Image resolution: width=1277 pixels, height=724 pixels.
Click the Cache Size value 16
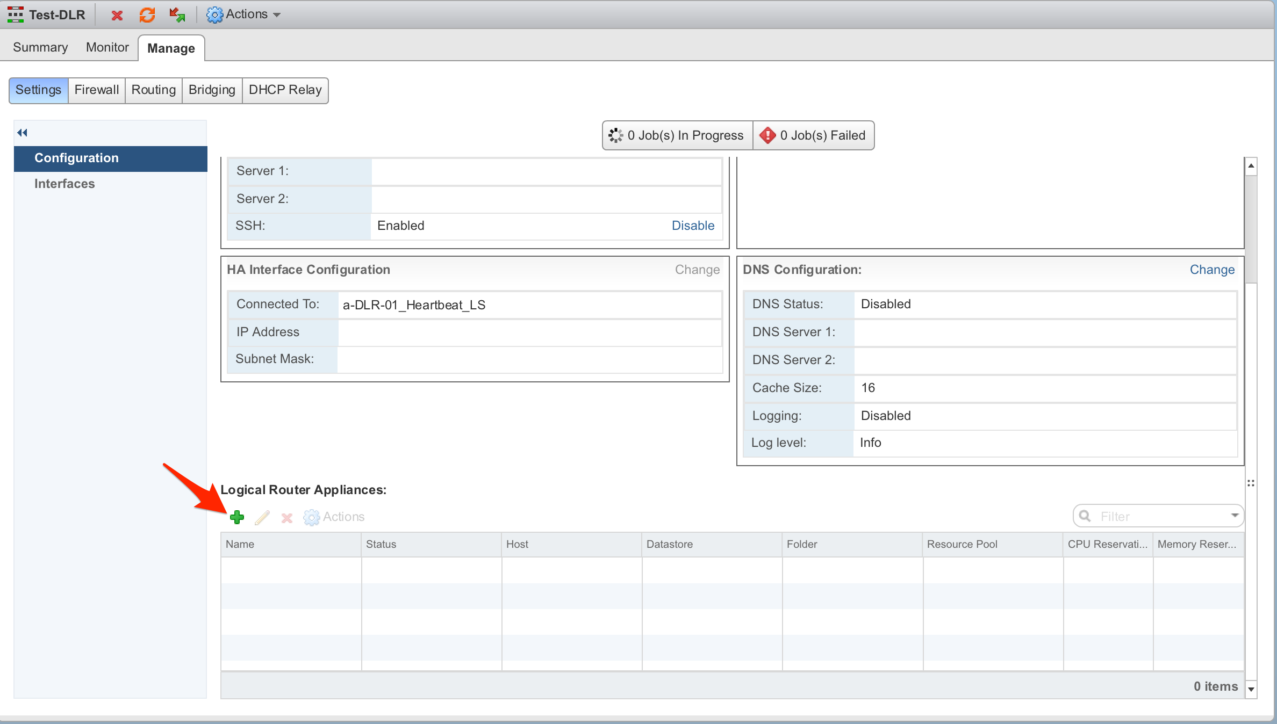(x=868, y=388)
